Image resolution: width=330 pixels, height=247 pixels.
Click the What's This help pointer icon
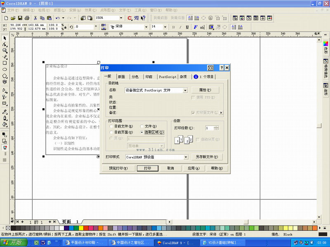click(143, 18)
